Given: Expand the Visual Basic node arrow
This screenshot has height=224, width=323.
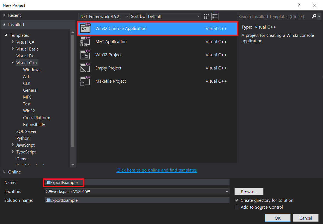Looking at the screenshot, I should (x=13, y=49).
